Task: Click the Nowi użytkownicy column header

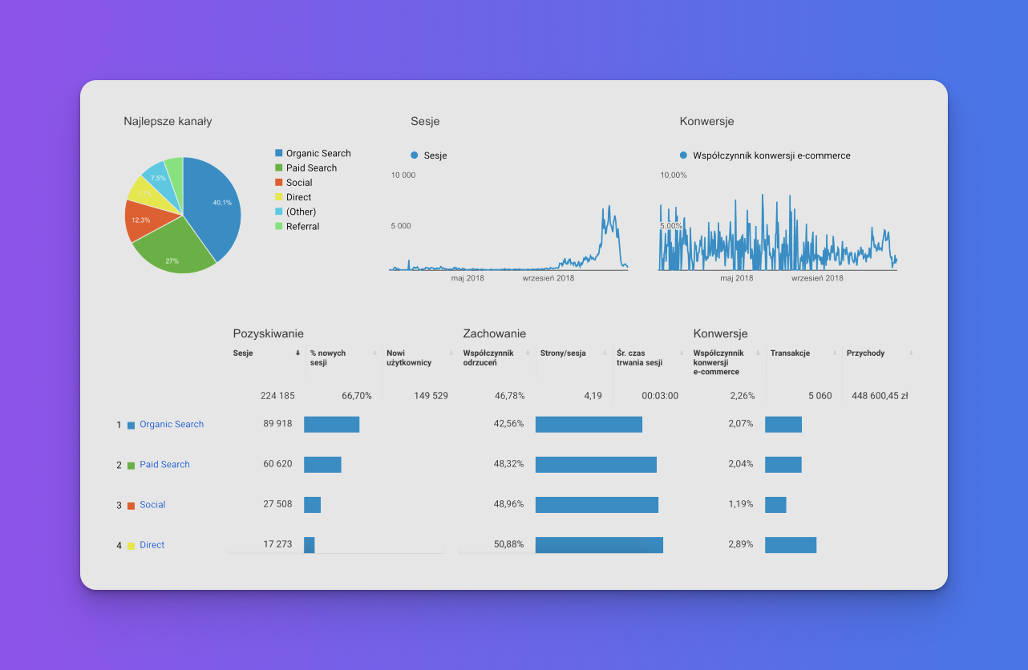Action: pos(409,357)
